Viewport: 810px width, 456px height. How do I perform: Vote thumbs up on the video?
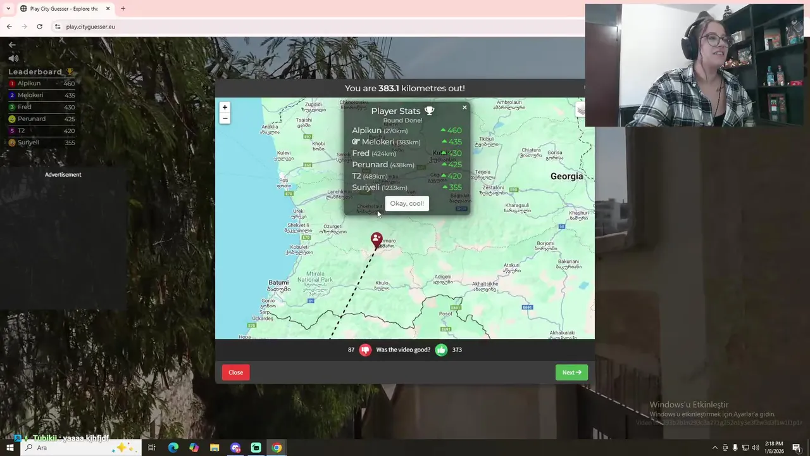[441, 350]
